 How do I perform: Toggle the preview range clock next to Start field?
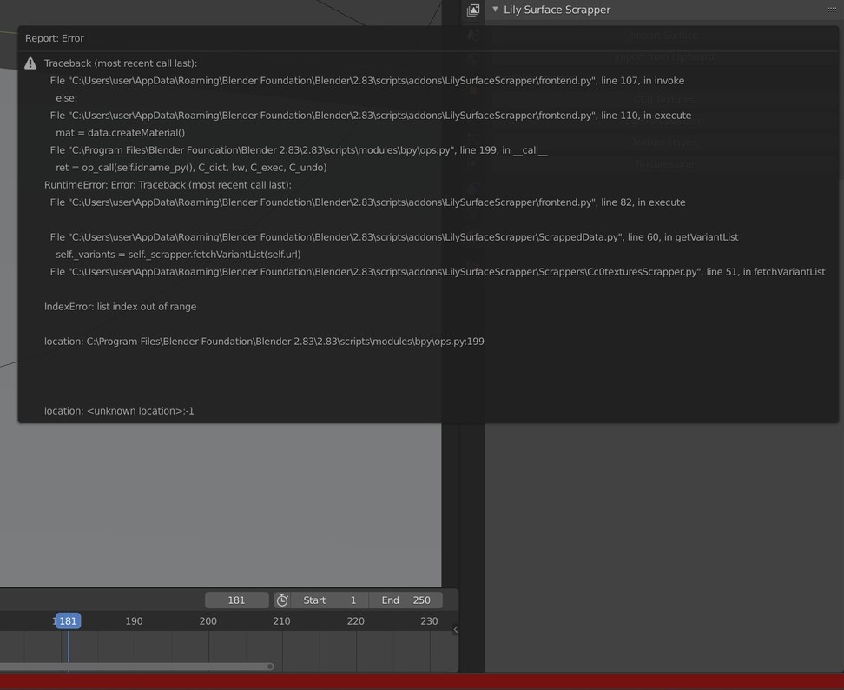281,600
